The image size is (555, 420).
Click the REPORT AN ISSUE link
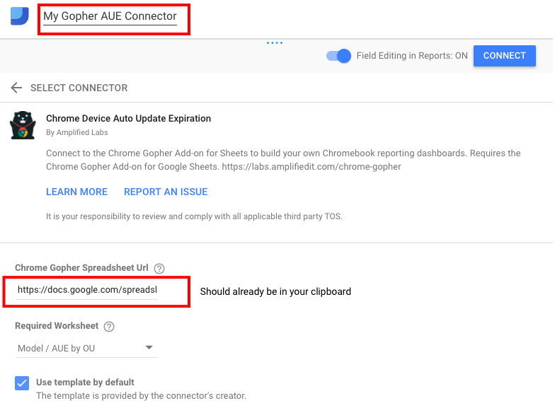tap(166, 192)
